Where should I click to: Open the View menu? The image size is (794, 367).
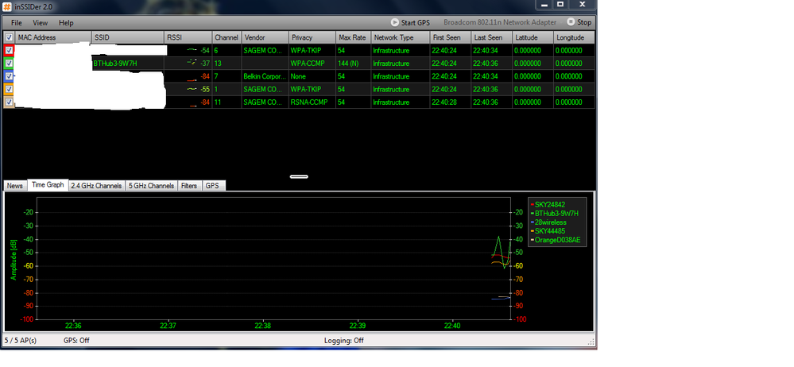click(40, 23)
